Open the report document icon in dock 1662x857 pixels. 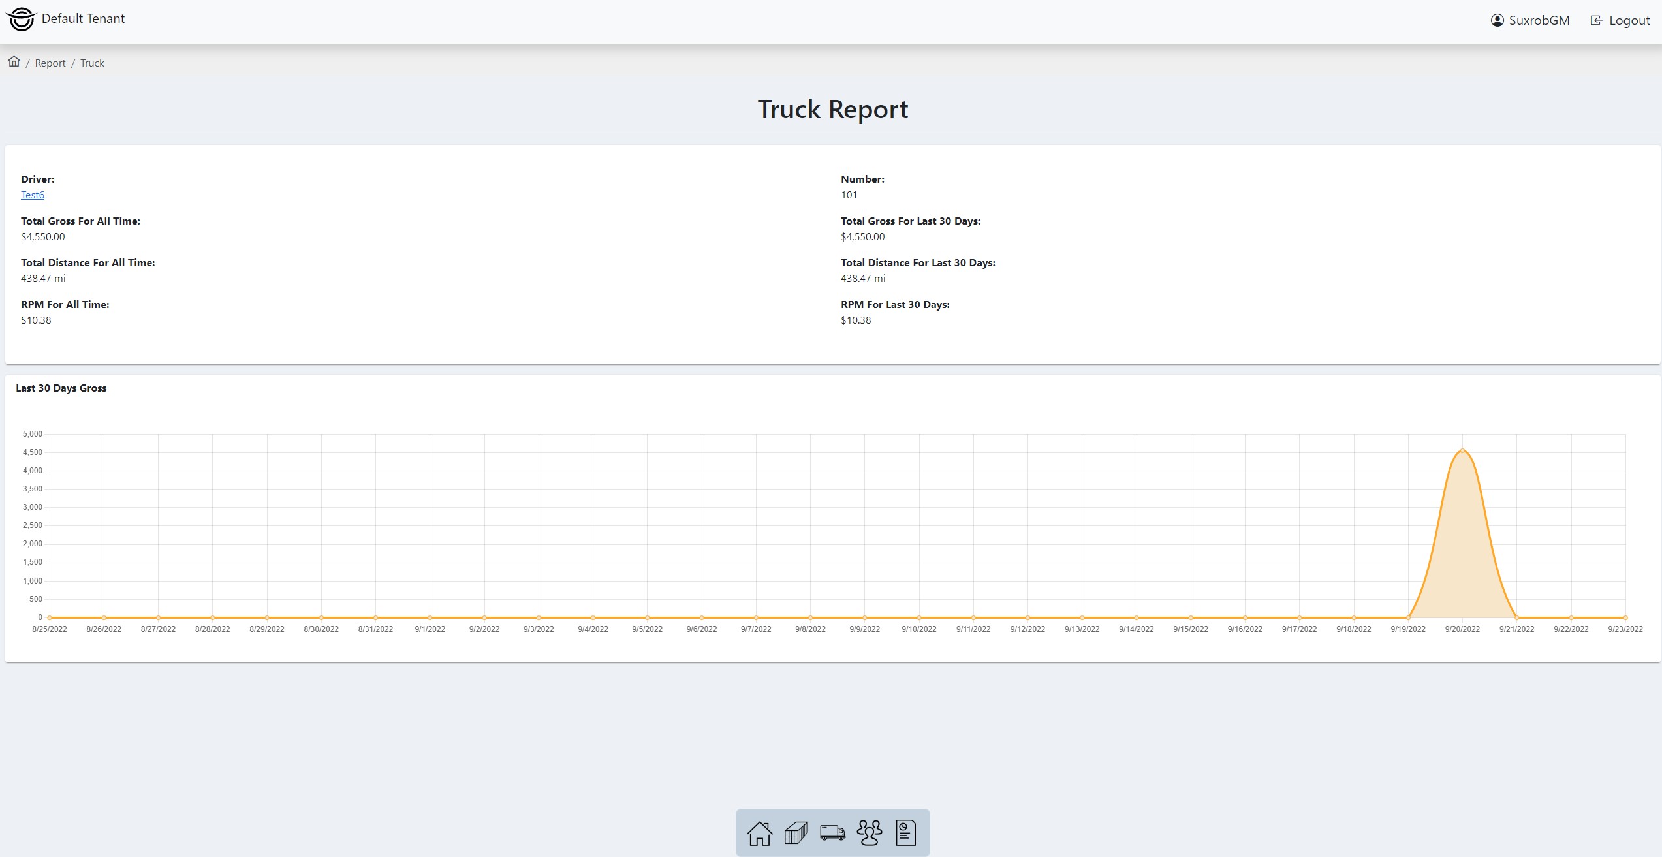tap(905, 833)
